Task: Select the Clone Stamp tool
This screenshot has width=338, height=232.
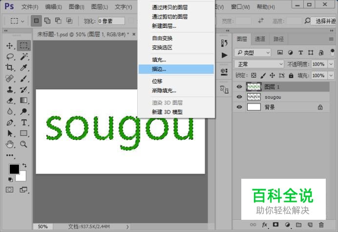Action: click(x=9, y=89)
